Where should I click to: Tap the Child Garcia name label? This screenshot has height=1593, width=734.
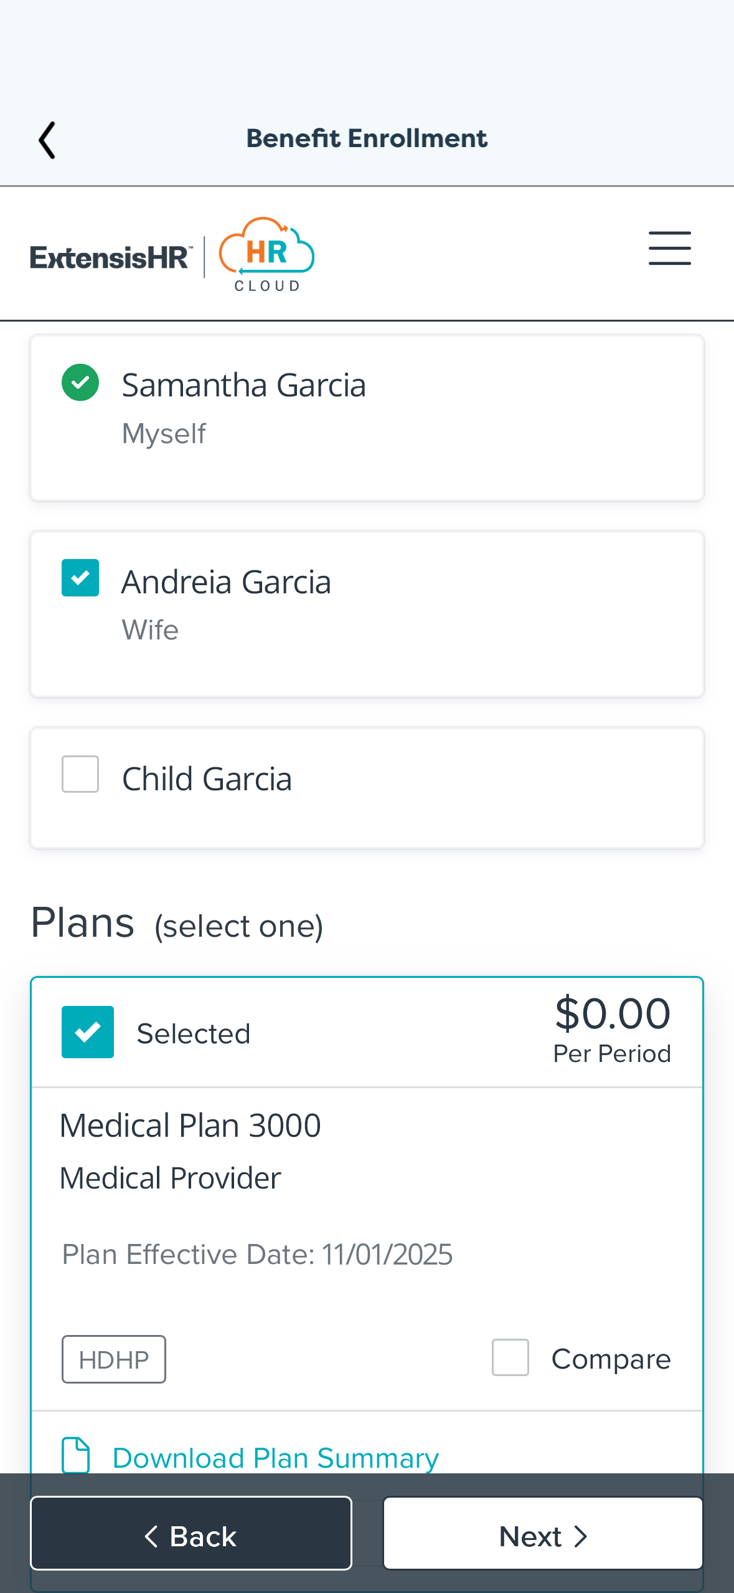(207, 779)
